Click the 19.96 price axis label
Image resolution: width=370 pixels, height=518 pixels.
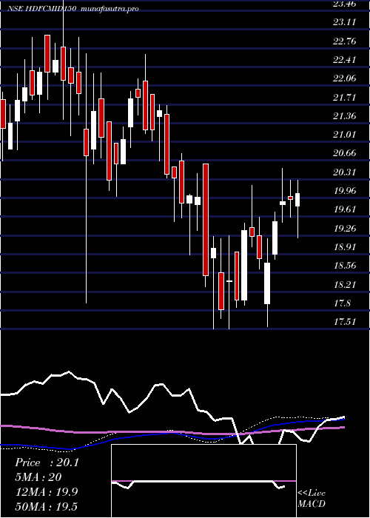pos(345,191)
